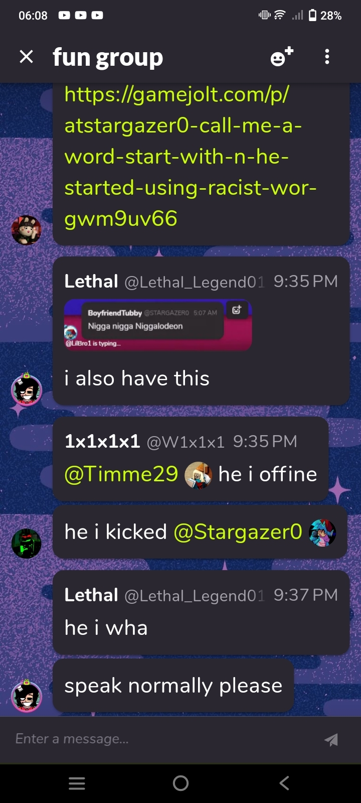The height and width of the screenshot is (803, 361).
Task: Tap the @Stargazer0 mention
Action: (x=238, y=532)
